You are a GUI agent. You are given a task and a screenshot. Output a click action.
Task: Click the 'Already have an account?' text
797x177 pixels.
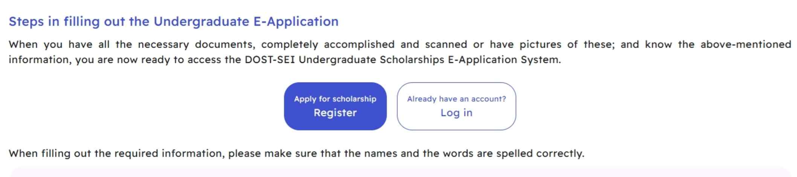(456, 99)
